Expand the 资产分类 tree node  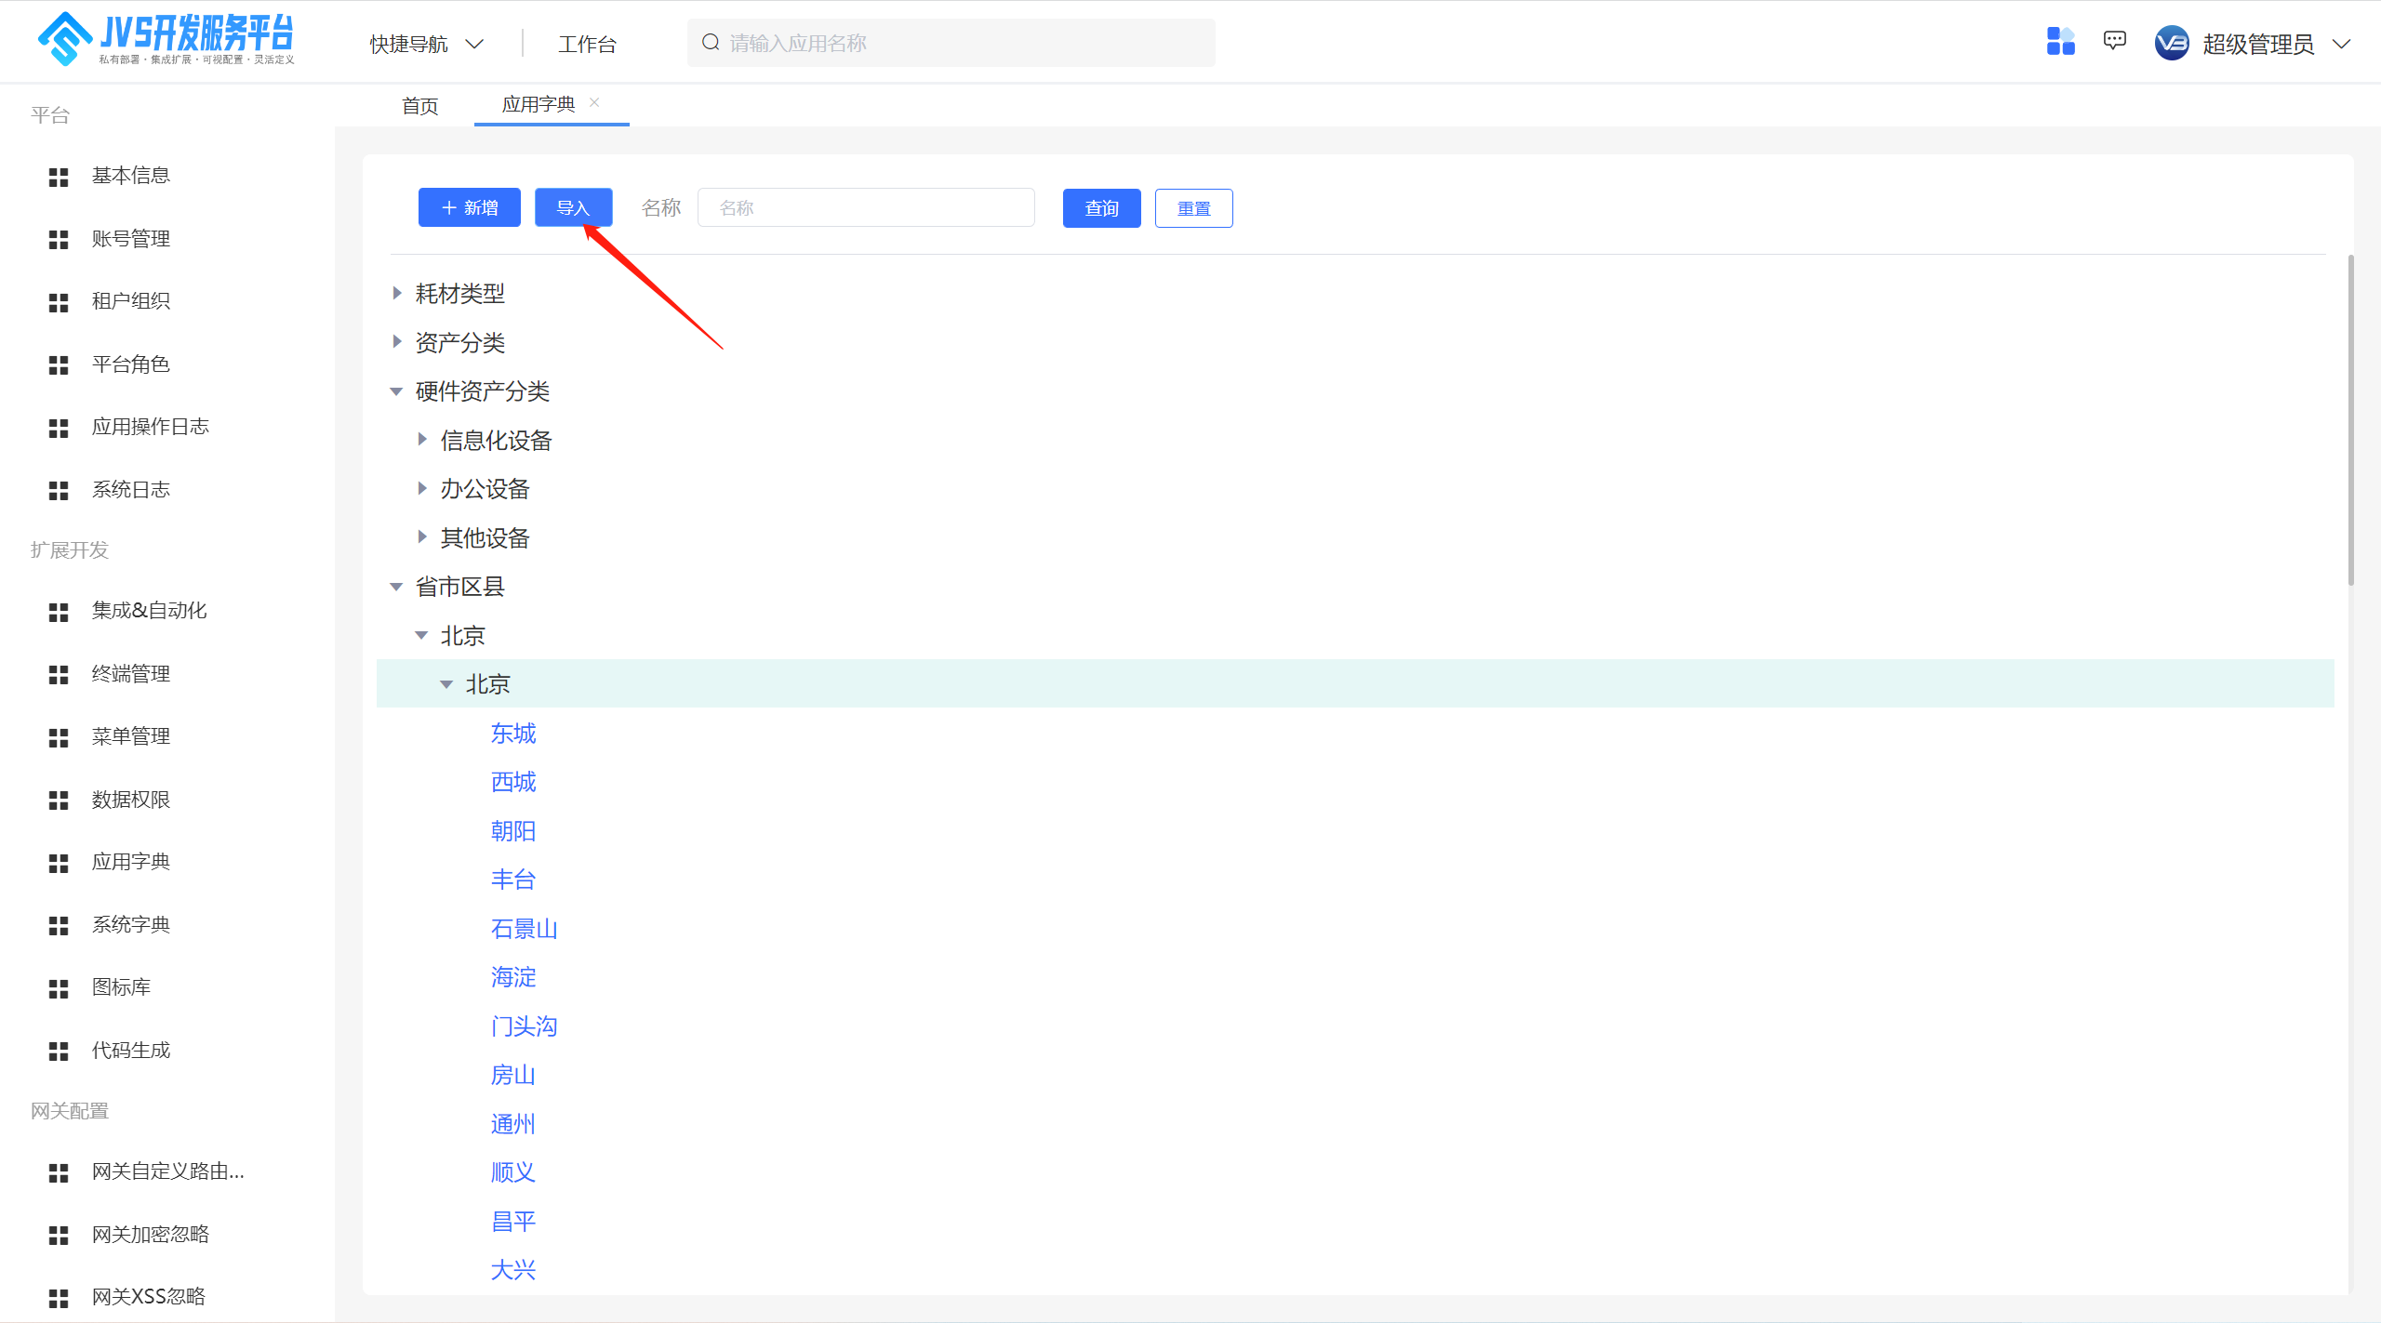tap(397, 341)
